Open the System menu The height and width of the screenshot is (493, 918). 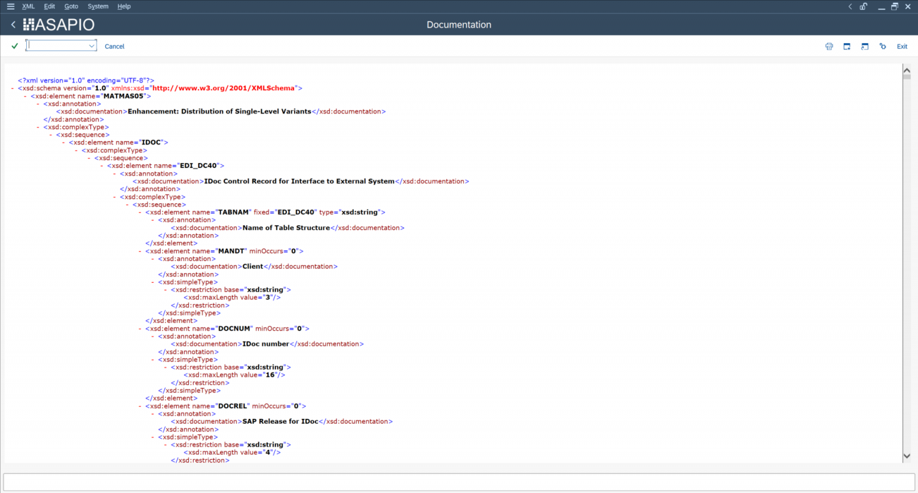[98, 7]
